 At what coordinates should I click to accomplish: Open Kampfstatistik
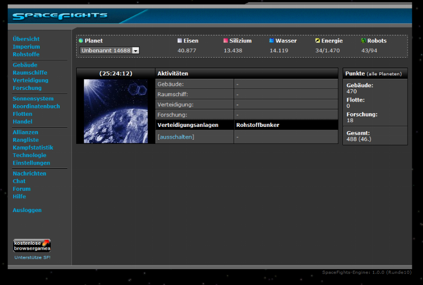pos(33,148)
